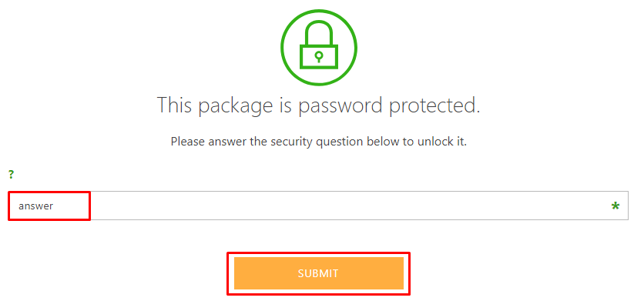Click the 'answer' placeholder text
This screenshot has width=634, height=301.
36,206
